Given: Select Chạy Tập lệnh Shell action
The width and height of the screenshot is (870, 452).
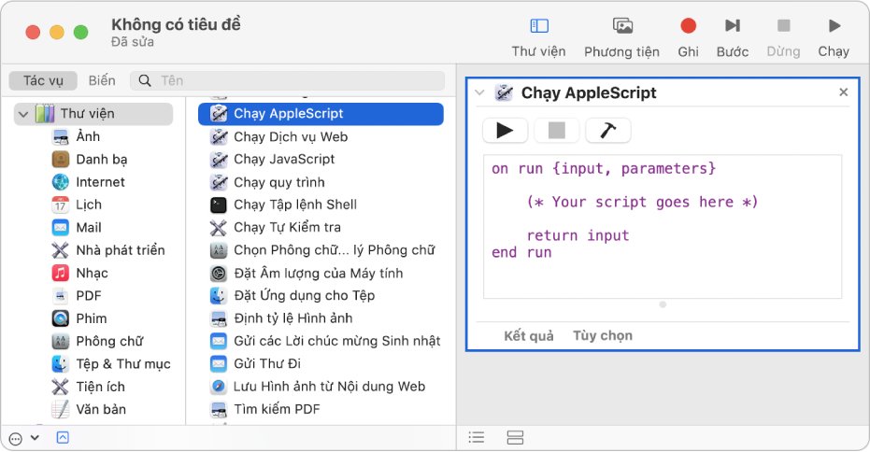Looking at the screenshot, I should pos(295,205).
